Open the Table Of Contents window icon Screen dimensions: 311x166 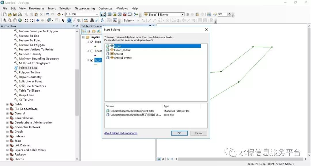pyautogui.click(x=109, y=14)
